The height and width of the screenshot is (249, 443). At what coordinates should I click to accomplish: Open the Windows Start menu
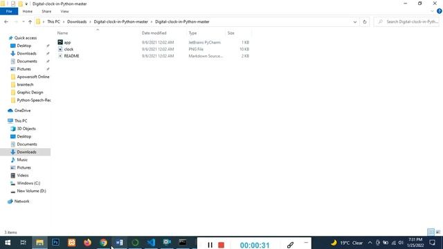point(8,243)
